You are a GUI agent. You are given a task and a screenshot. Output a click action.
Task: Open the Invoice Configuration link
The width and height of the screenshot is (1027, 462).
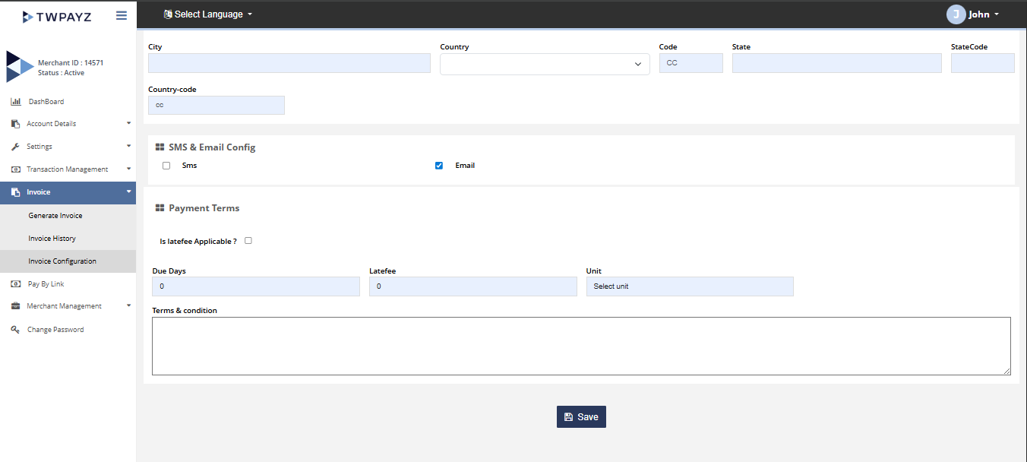62,261
